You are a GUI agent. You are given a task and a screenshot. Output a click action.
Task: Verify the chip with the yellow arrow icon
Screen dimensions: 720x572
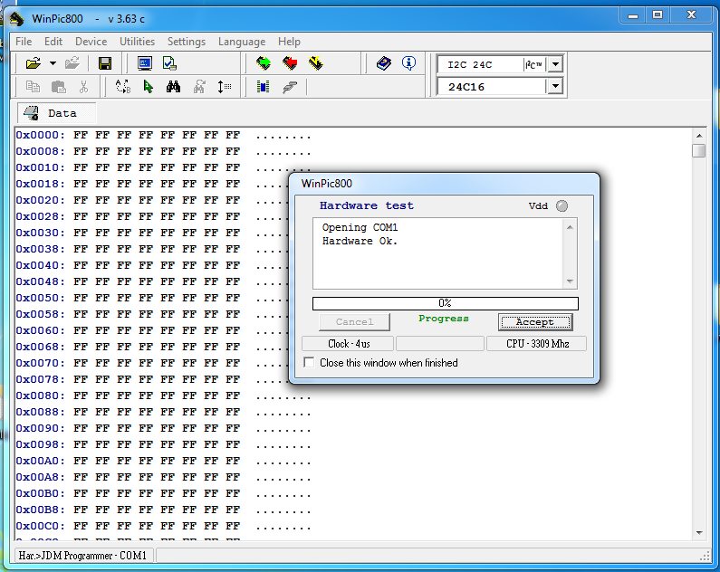pos(316,63)
